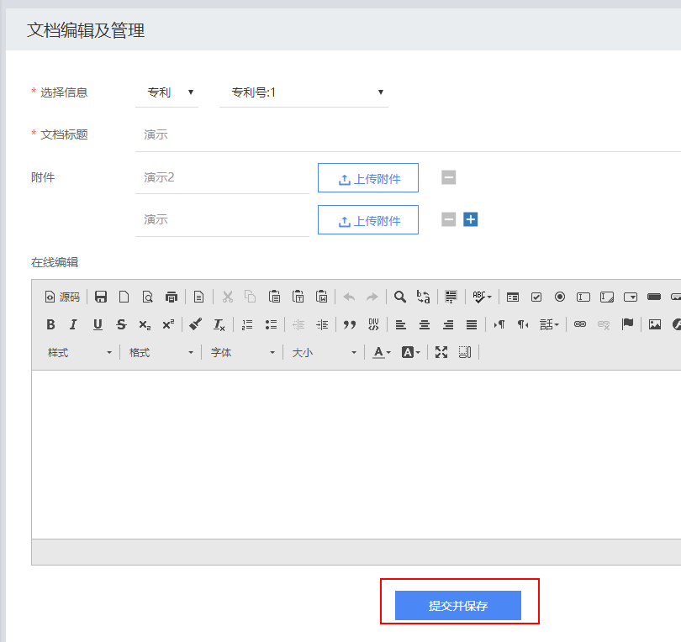Click Paste from Word icon
The width and height of the screenshot is (681, 642).
(321, 297)
